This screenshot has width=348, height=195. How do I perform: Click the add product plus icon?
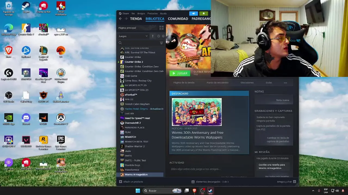coord(120,182)
